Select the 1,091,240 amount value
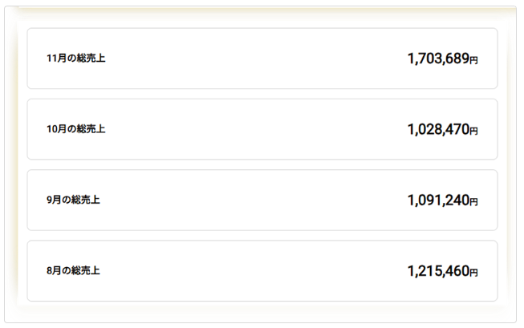This screenshot has width=524, height=328. 437,200
